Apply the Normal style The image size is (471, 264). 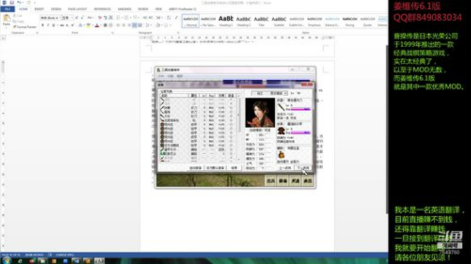click(x=190, y=21)
